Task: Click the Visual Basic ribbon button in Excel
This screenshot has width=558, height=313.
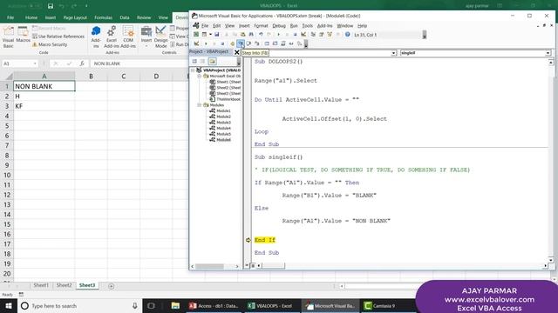Action: click(8, 37)
